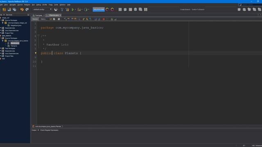Click the Previous Bookmark icon
Image resolution: width=262 pixels, height=147 pixels.
[84, 19]
